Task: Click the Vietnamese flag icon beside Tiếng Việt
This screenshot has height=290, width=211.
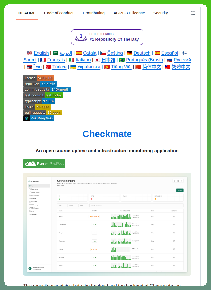Action: 107,67
